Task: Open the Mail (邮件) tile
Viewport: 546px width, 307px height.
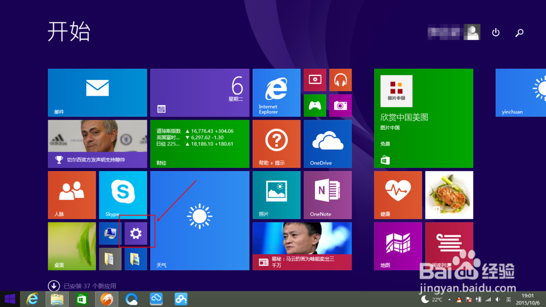Action: (98, 93)
